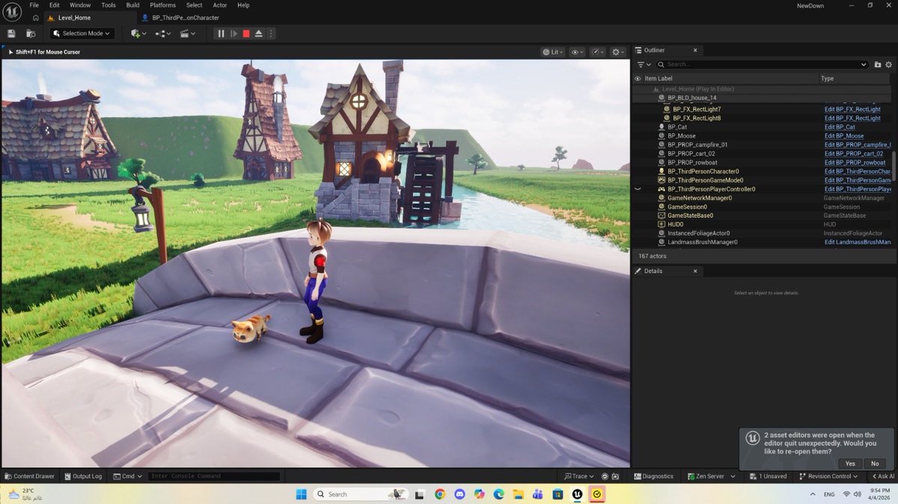Image resolution: width=898 pixels, height=504 pixels.
Task: Click the Save current level icon
Action: click(x=11, y=34)
